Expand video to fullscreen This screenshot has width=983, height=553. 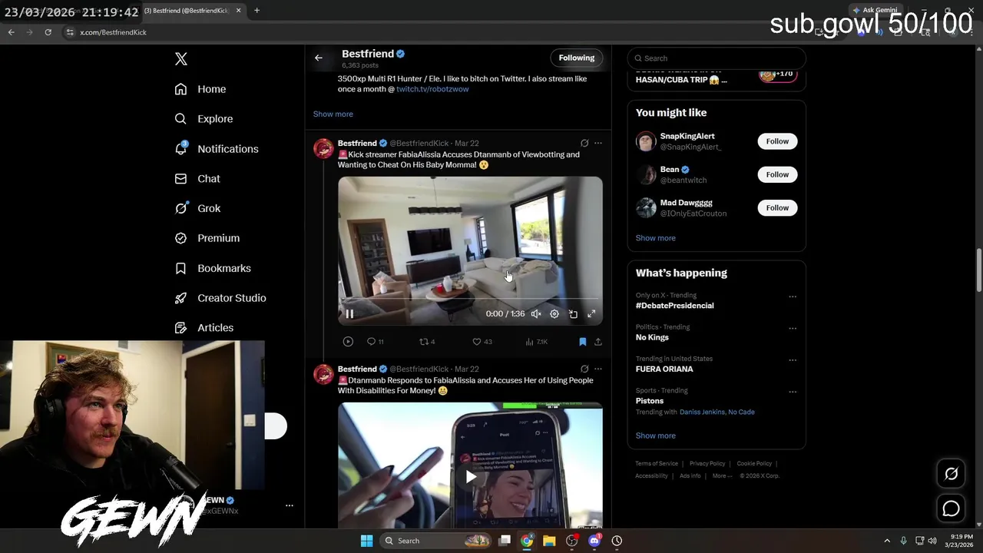591,313
